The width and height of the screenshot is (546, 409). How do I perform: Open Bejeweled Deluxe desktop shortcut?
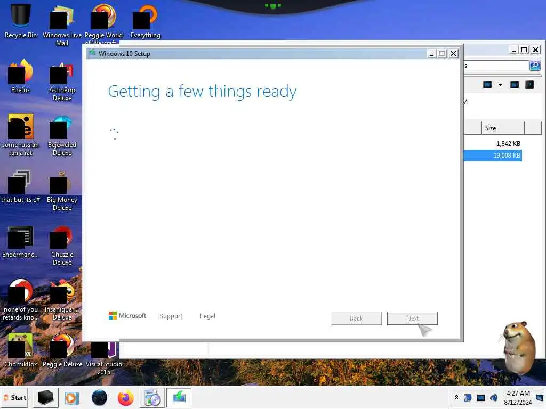coord(62,136)
